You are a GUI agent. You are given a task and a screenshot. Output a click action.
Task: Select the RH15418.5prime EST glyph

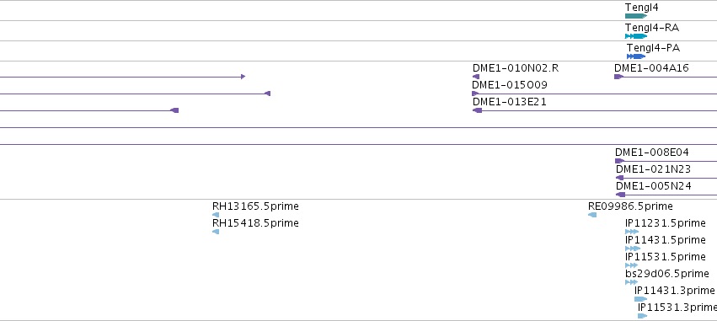click(x=216, y=232)
